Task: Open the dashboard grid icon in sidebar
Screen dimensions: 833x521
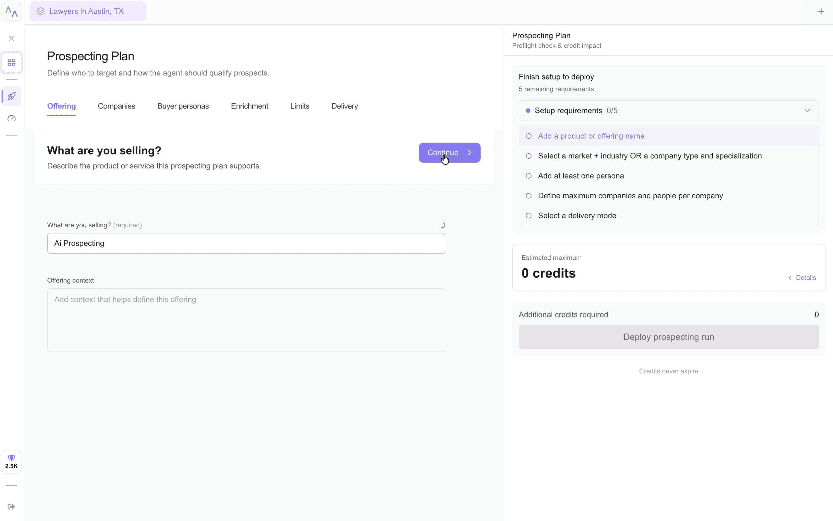Action: (11, 62)
